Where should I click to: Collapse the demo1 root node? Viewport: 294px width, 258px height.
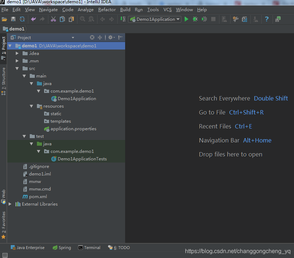(x=10, y=46)
